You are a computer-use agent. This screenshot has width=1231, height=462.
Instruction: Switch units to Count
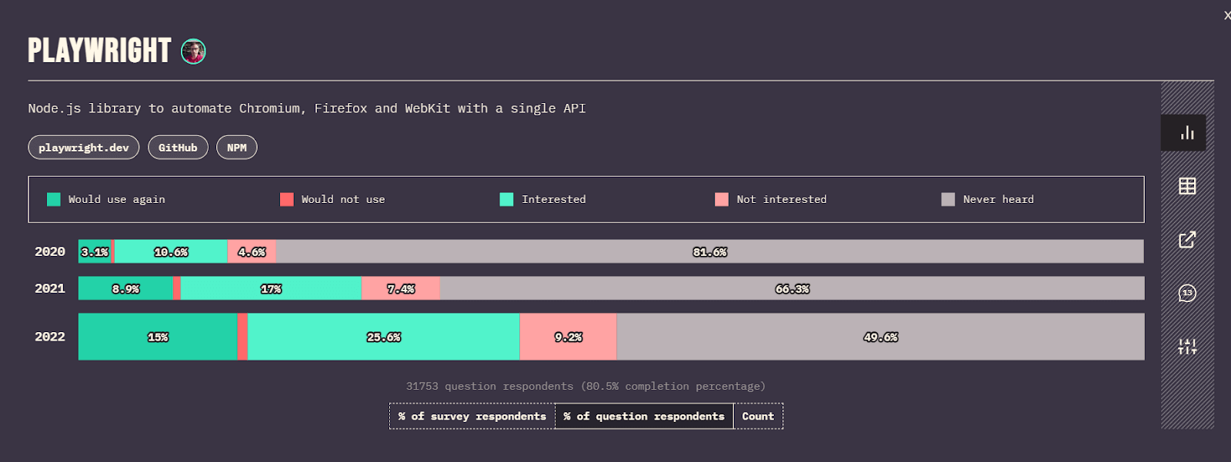tap(758, 417)
